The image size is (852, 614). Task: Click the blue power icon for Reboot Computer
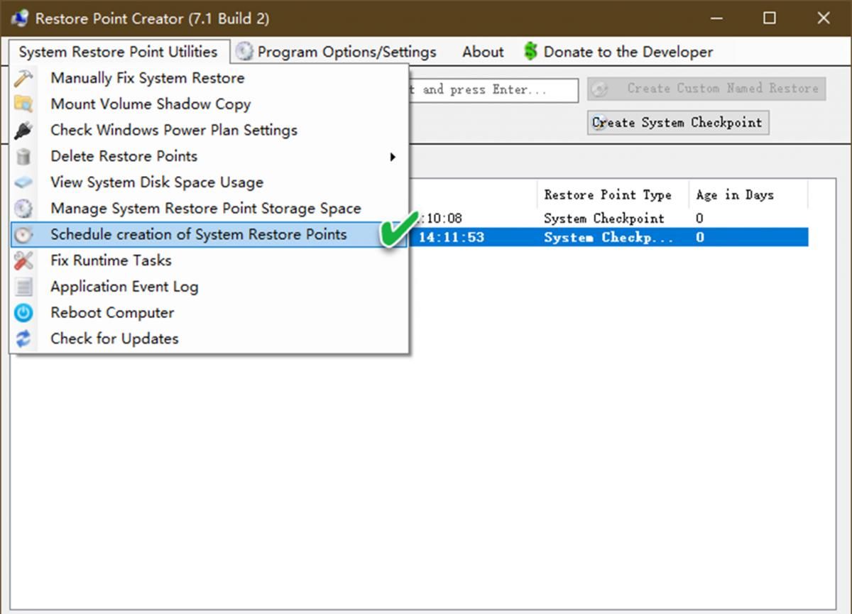tap(23, 313)
